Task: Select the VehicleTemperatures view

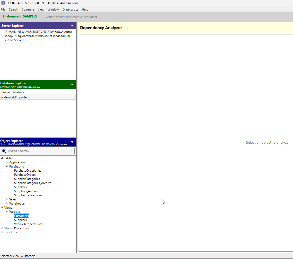Action: point(28,224)
